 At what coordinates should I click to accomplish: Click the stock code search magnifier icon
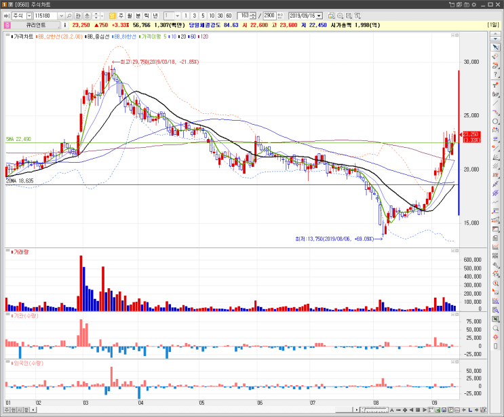69,16
